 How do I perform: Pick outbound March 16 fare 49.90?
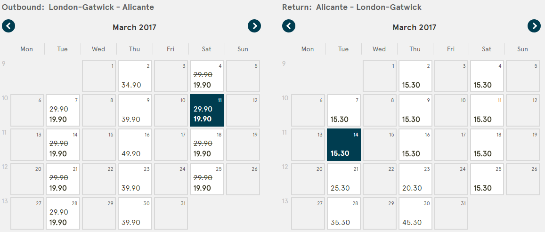point(135,145)
